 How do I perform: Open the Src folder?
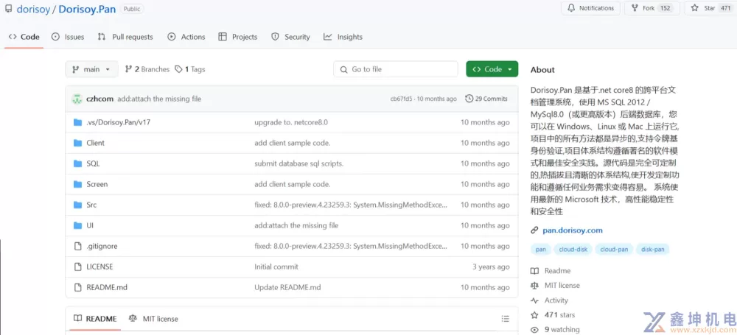(91, 205)
